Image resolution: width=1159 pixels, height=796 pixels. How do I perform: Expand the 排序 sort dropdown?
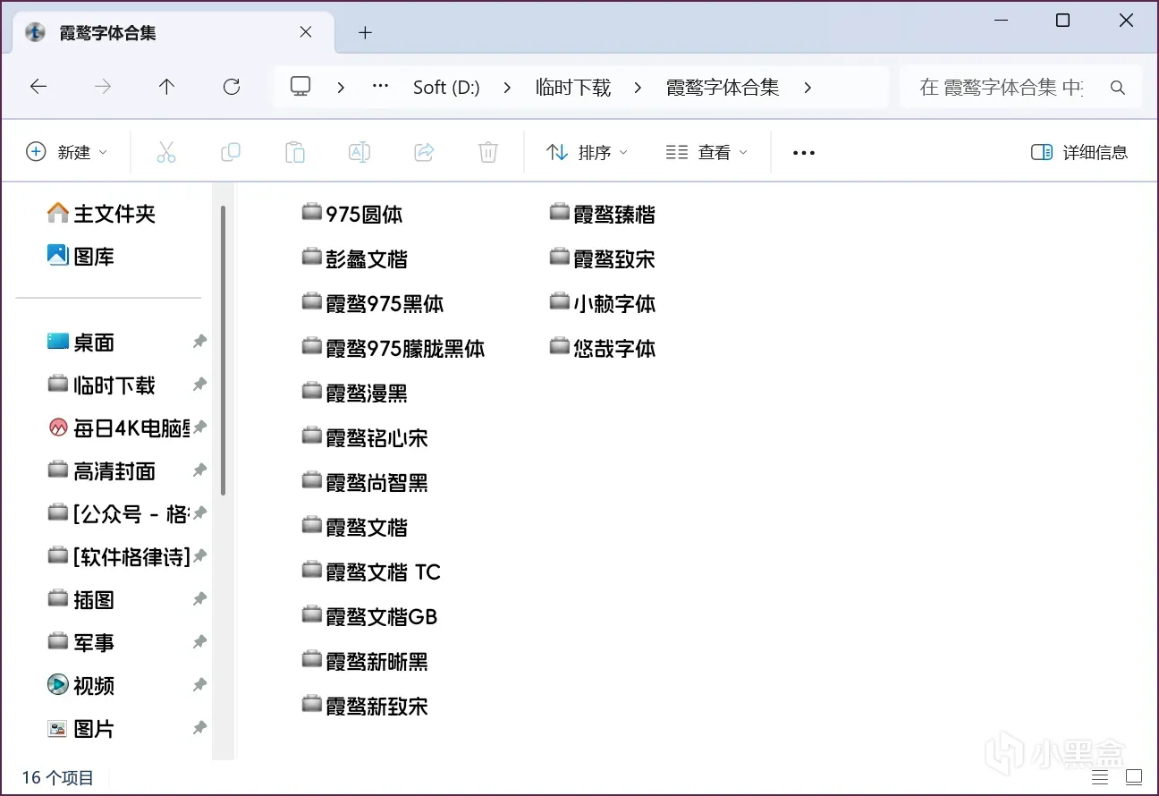pos(587,152)
